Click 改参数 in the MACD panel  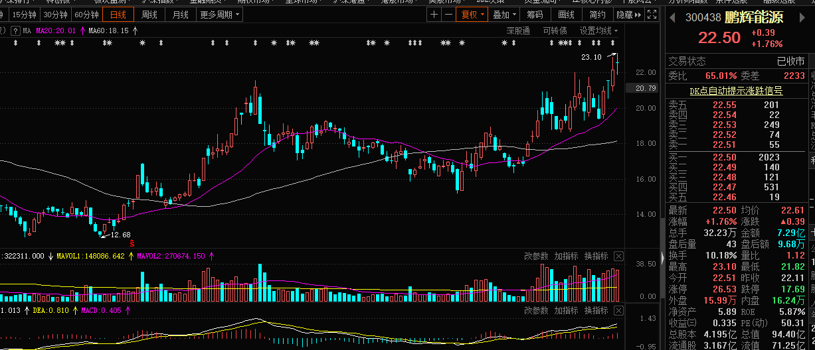[x=536, y=310]
